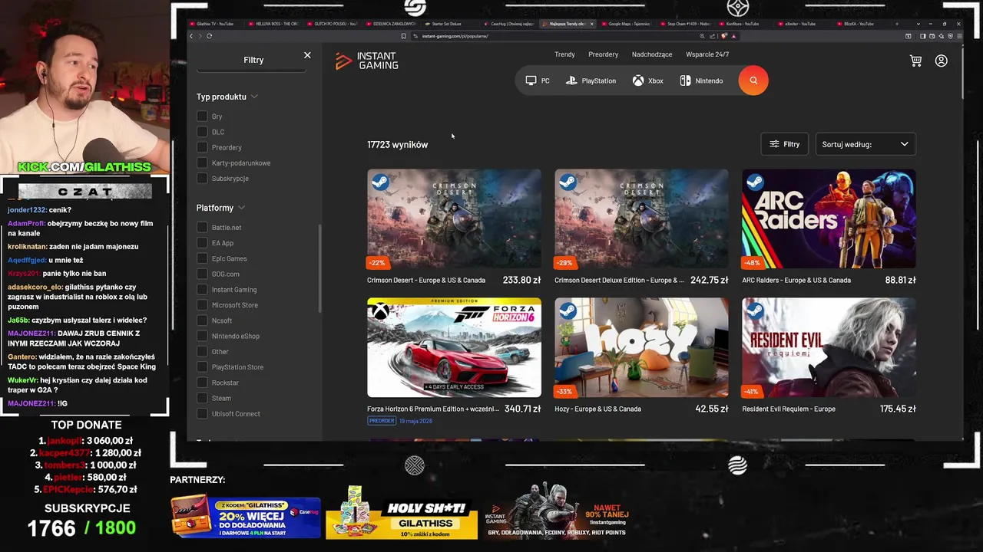This screenshot has width=983, height=552.
Task: Check the DLC checkbox
Action: (202, 132)
